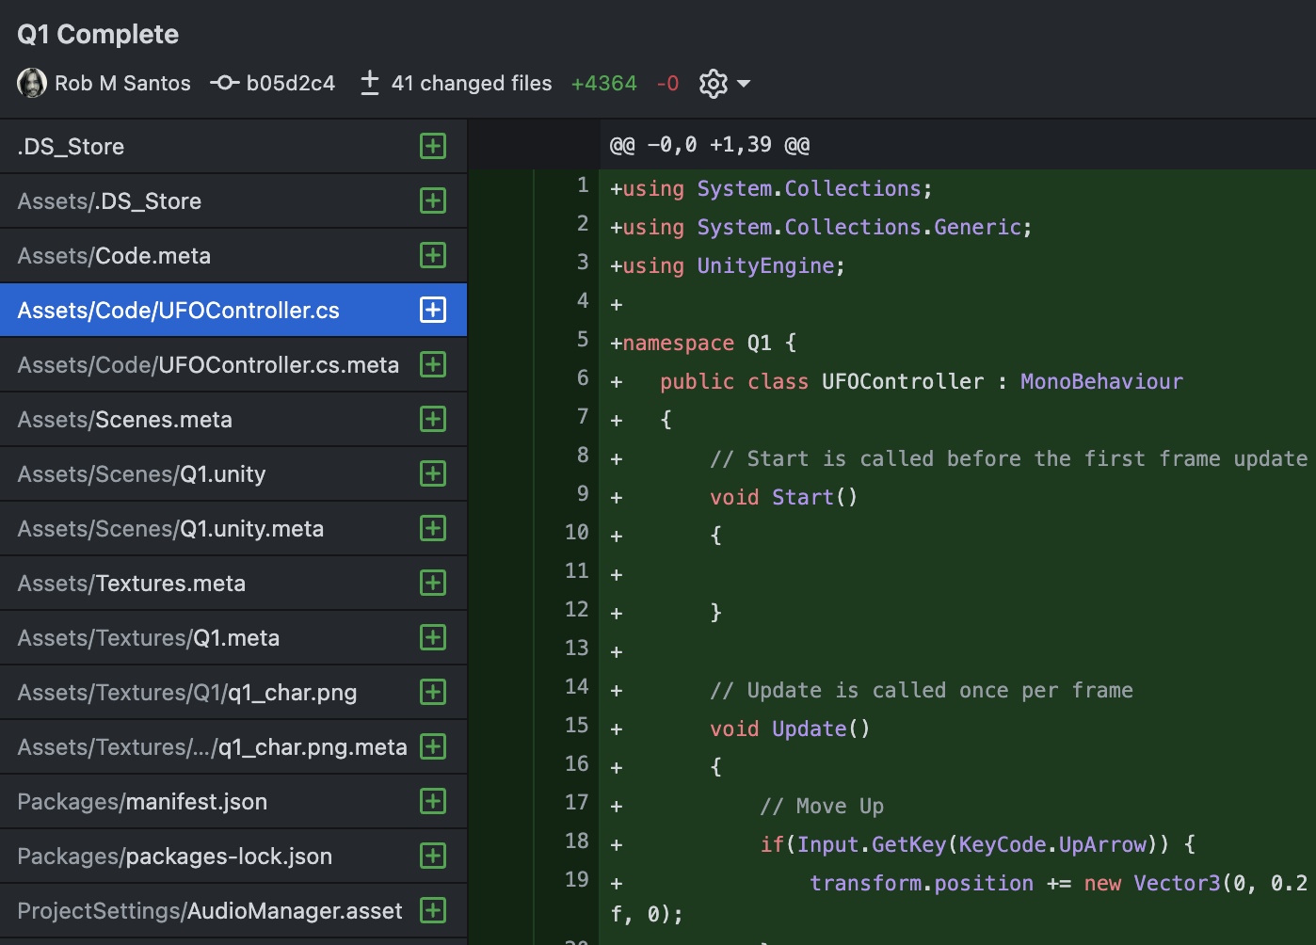Click the dropdown arrow next to gear

(744, 84)
